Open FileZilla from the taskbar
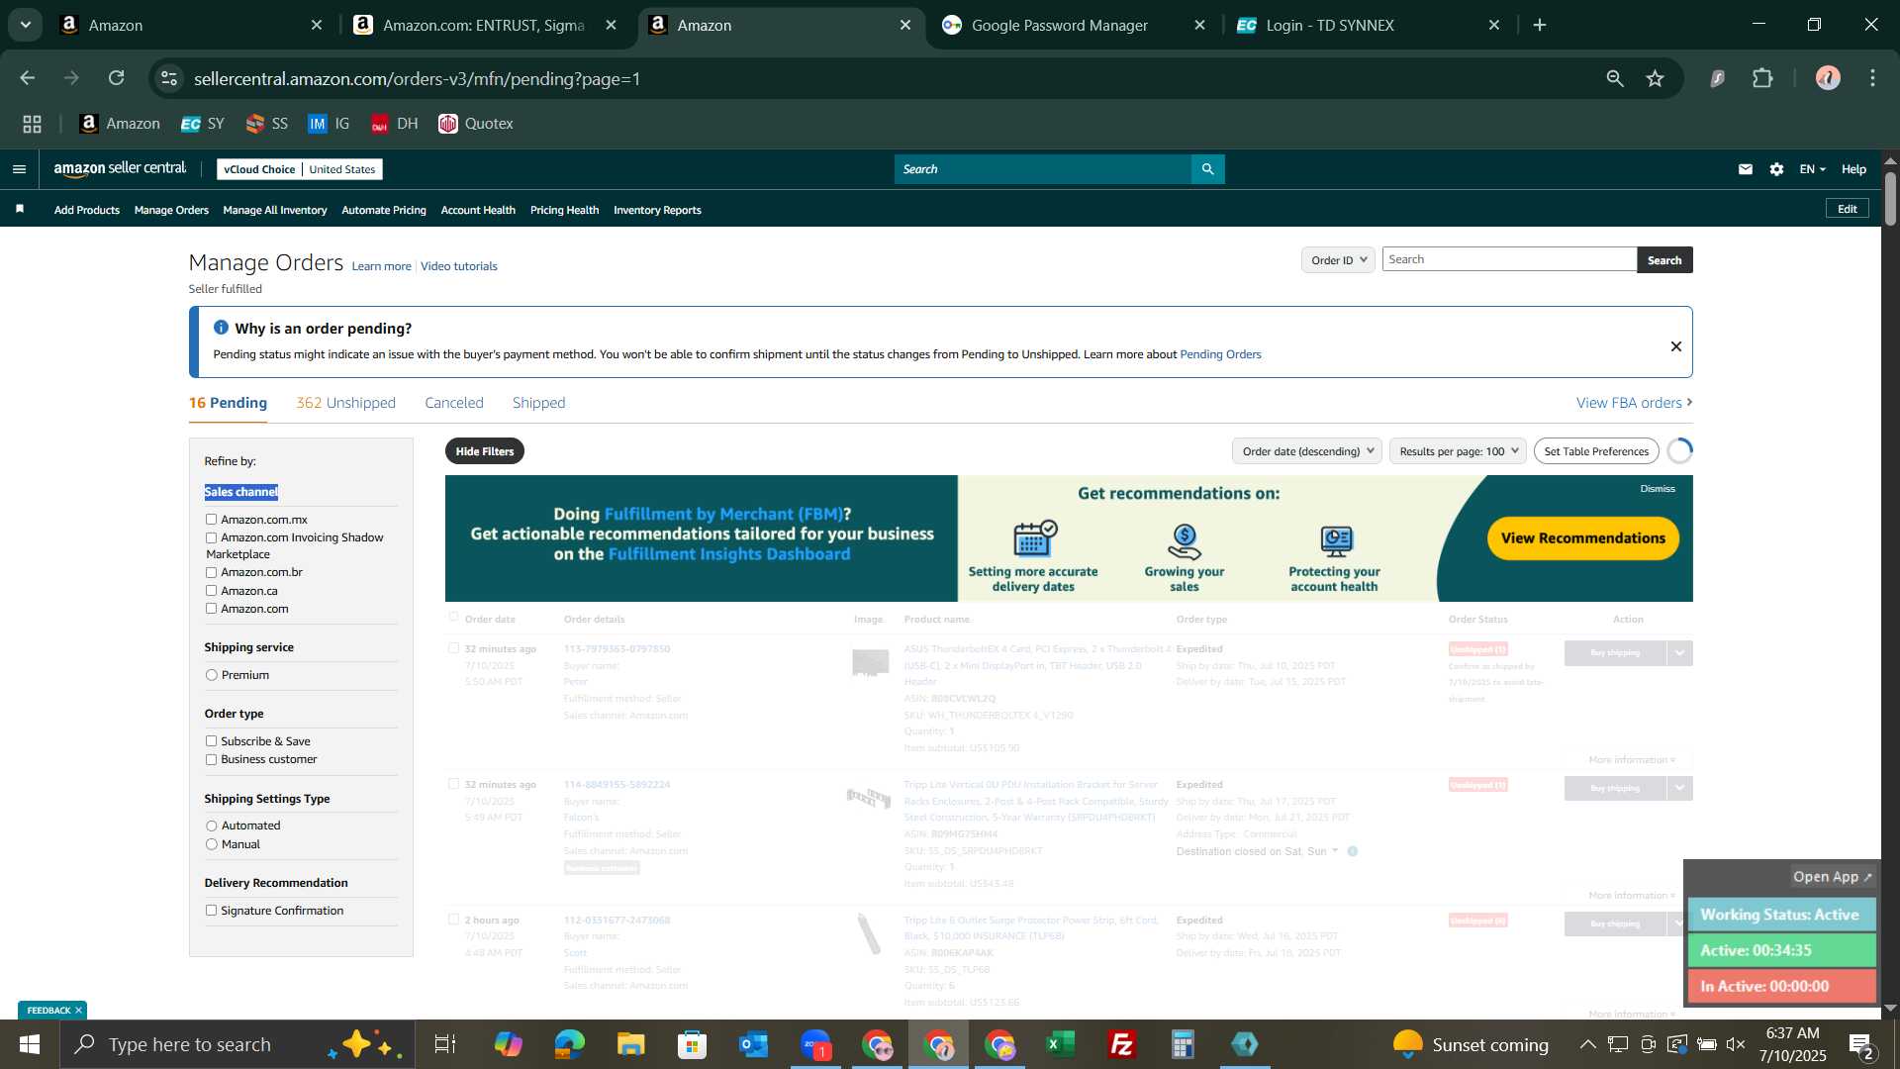The height and width of the screenshot is (1069, 1900). point(1122,1044)
